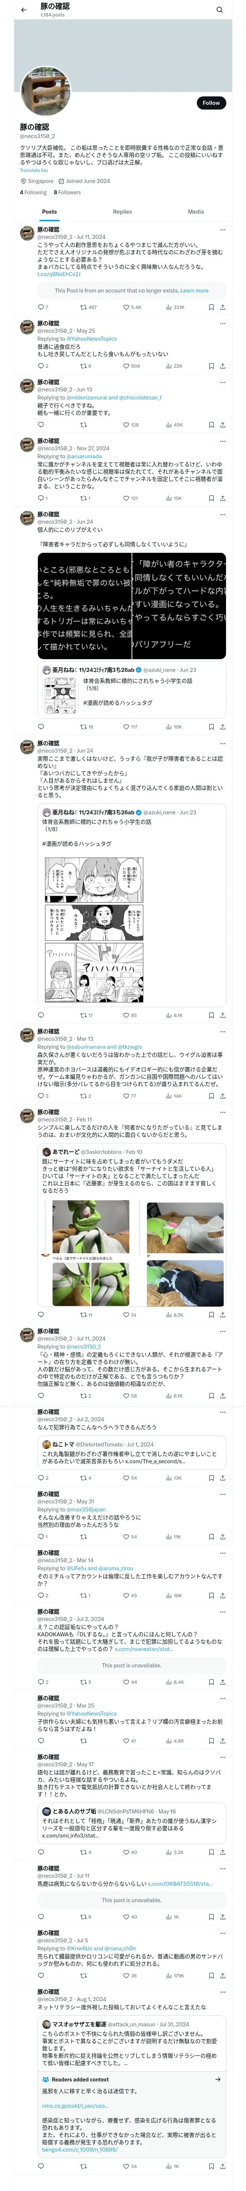Open more options on Jun 13 post
The image size is (246, 2191).
click(x=222, y=383)
